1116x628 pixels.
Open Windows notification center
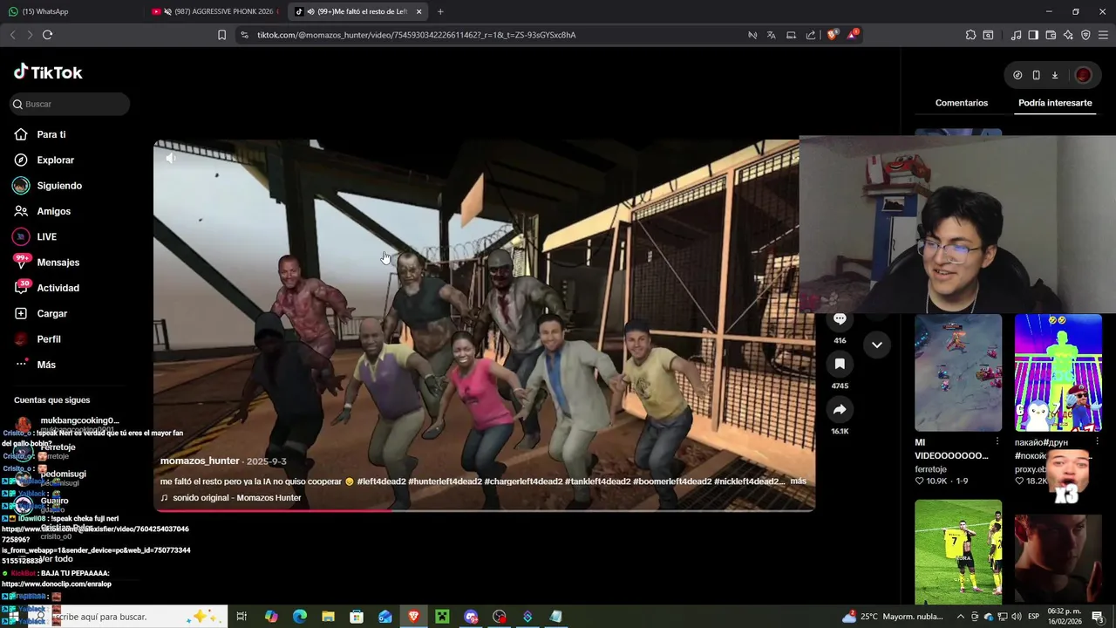[1098, 617]
